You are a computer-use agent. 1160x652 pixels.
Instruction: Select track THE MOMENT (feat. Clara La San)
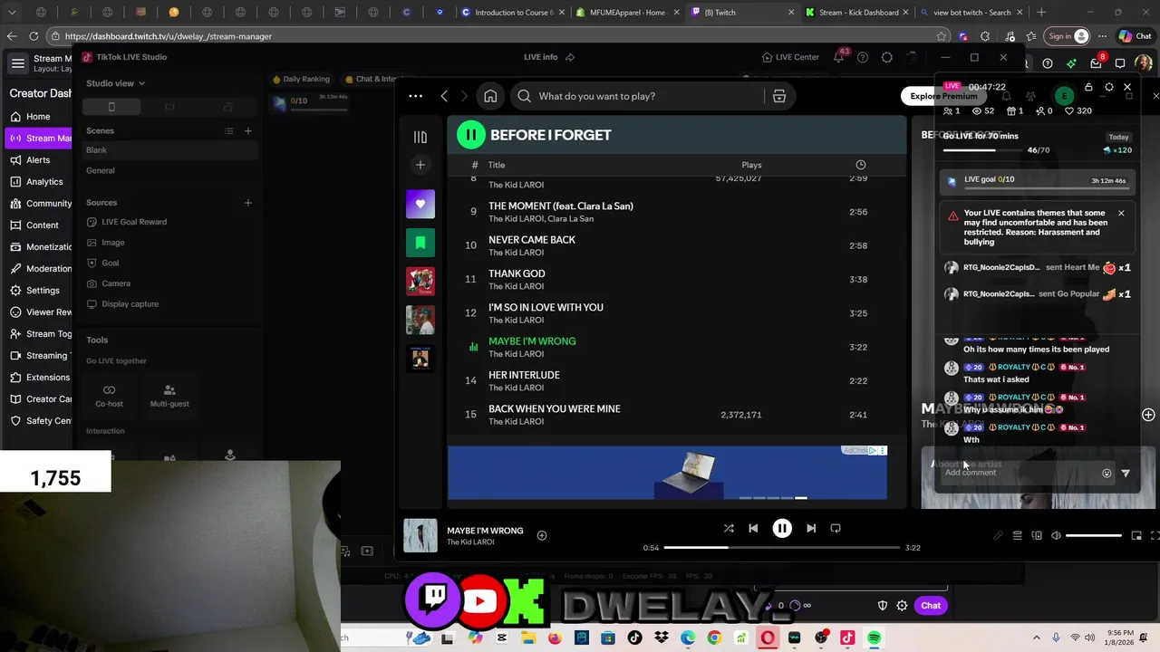pos(676,212)
